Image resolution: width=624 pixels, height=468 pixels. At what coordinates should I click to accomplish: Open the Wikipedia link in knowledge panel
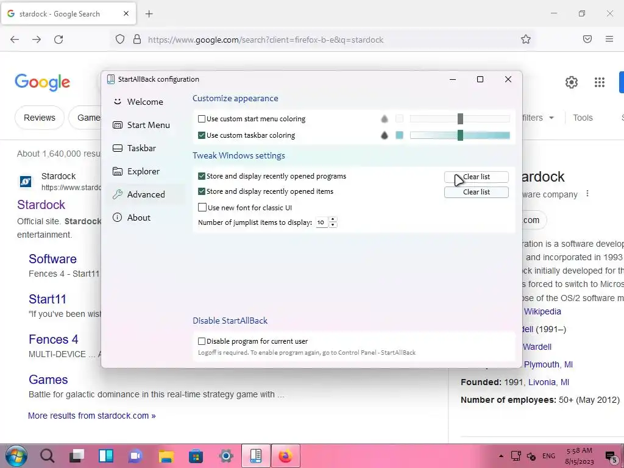click(542, 311)
